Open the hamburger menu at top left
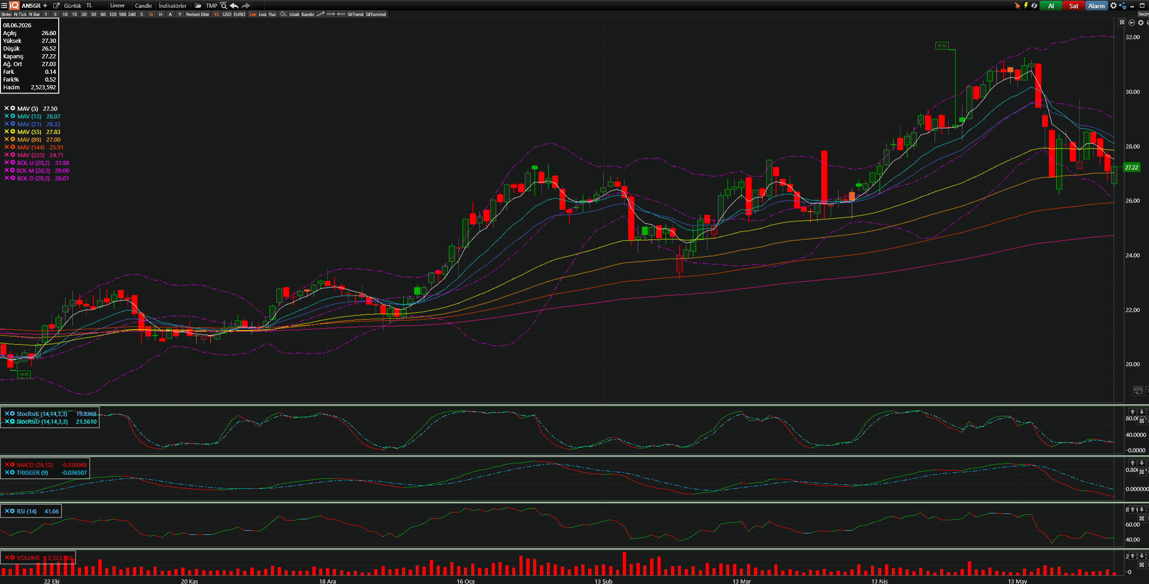Viewport: 1149px width, 584px height. point(4,5)
